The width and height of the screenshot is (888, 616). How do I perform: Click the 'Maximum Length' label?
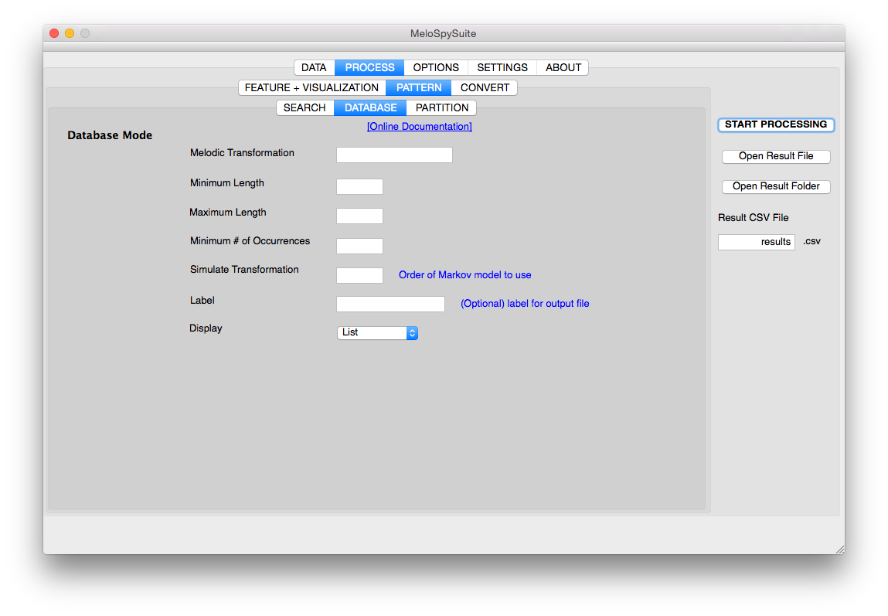point(228,213)
